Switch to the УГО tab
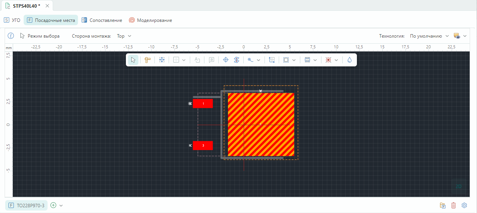This screenshot has height=213, width=477. (12, 20)
